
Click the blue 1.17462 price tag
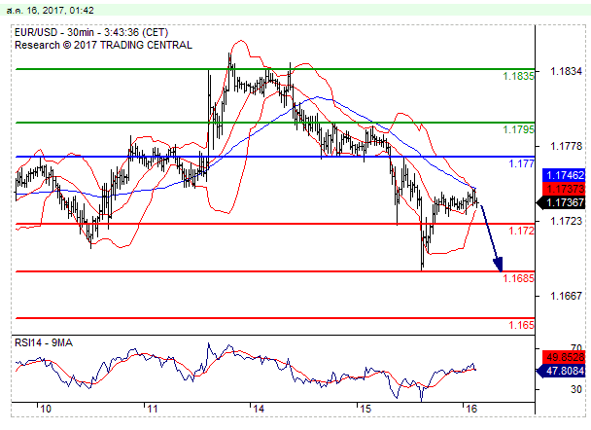[x=564, y=175]
